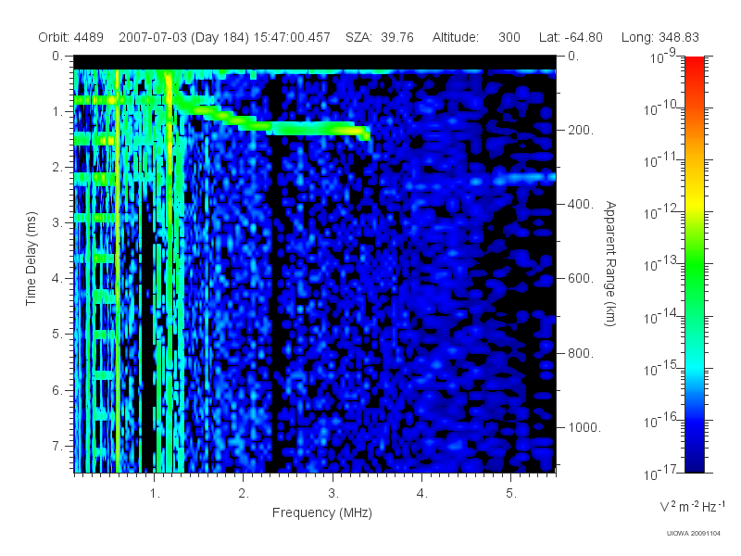This screenshot has height=556, width=741.
Task: Click the 10^-14 colorbar label
Action: (660, 316)
